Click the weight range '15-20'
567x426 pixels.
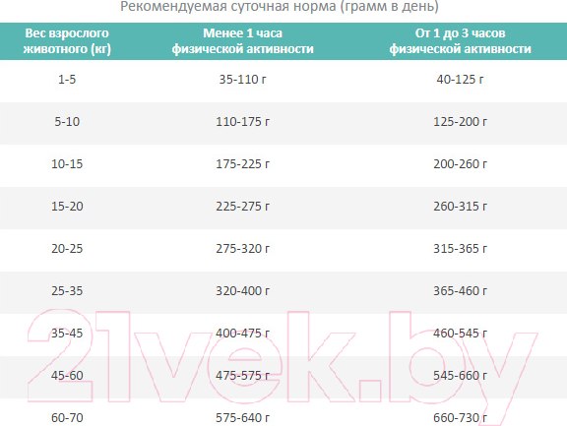(67, 206)
